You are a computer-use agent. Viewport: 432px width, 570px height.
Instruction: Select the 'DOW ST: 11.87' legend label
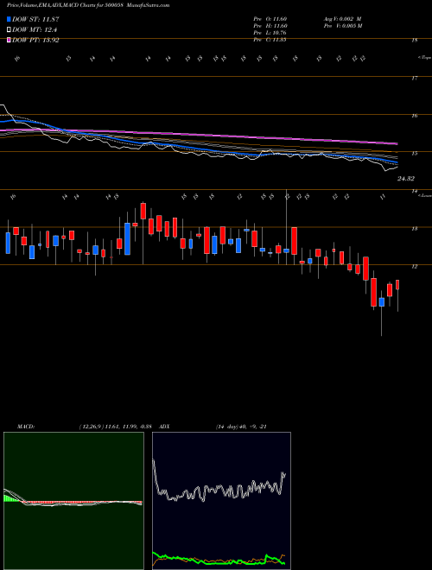click(35, 19)
